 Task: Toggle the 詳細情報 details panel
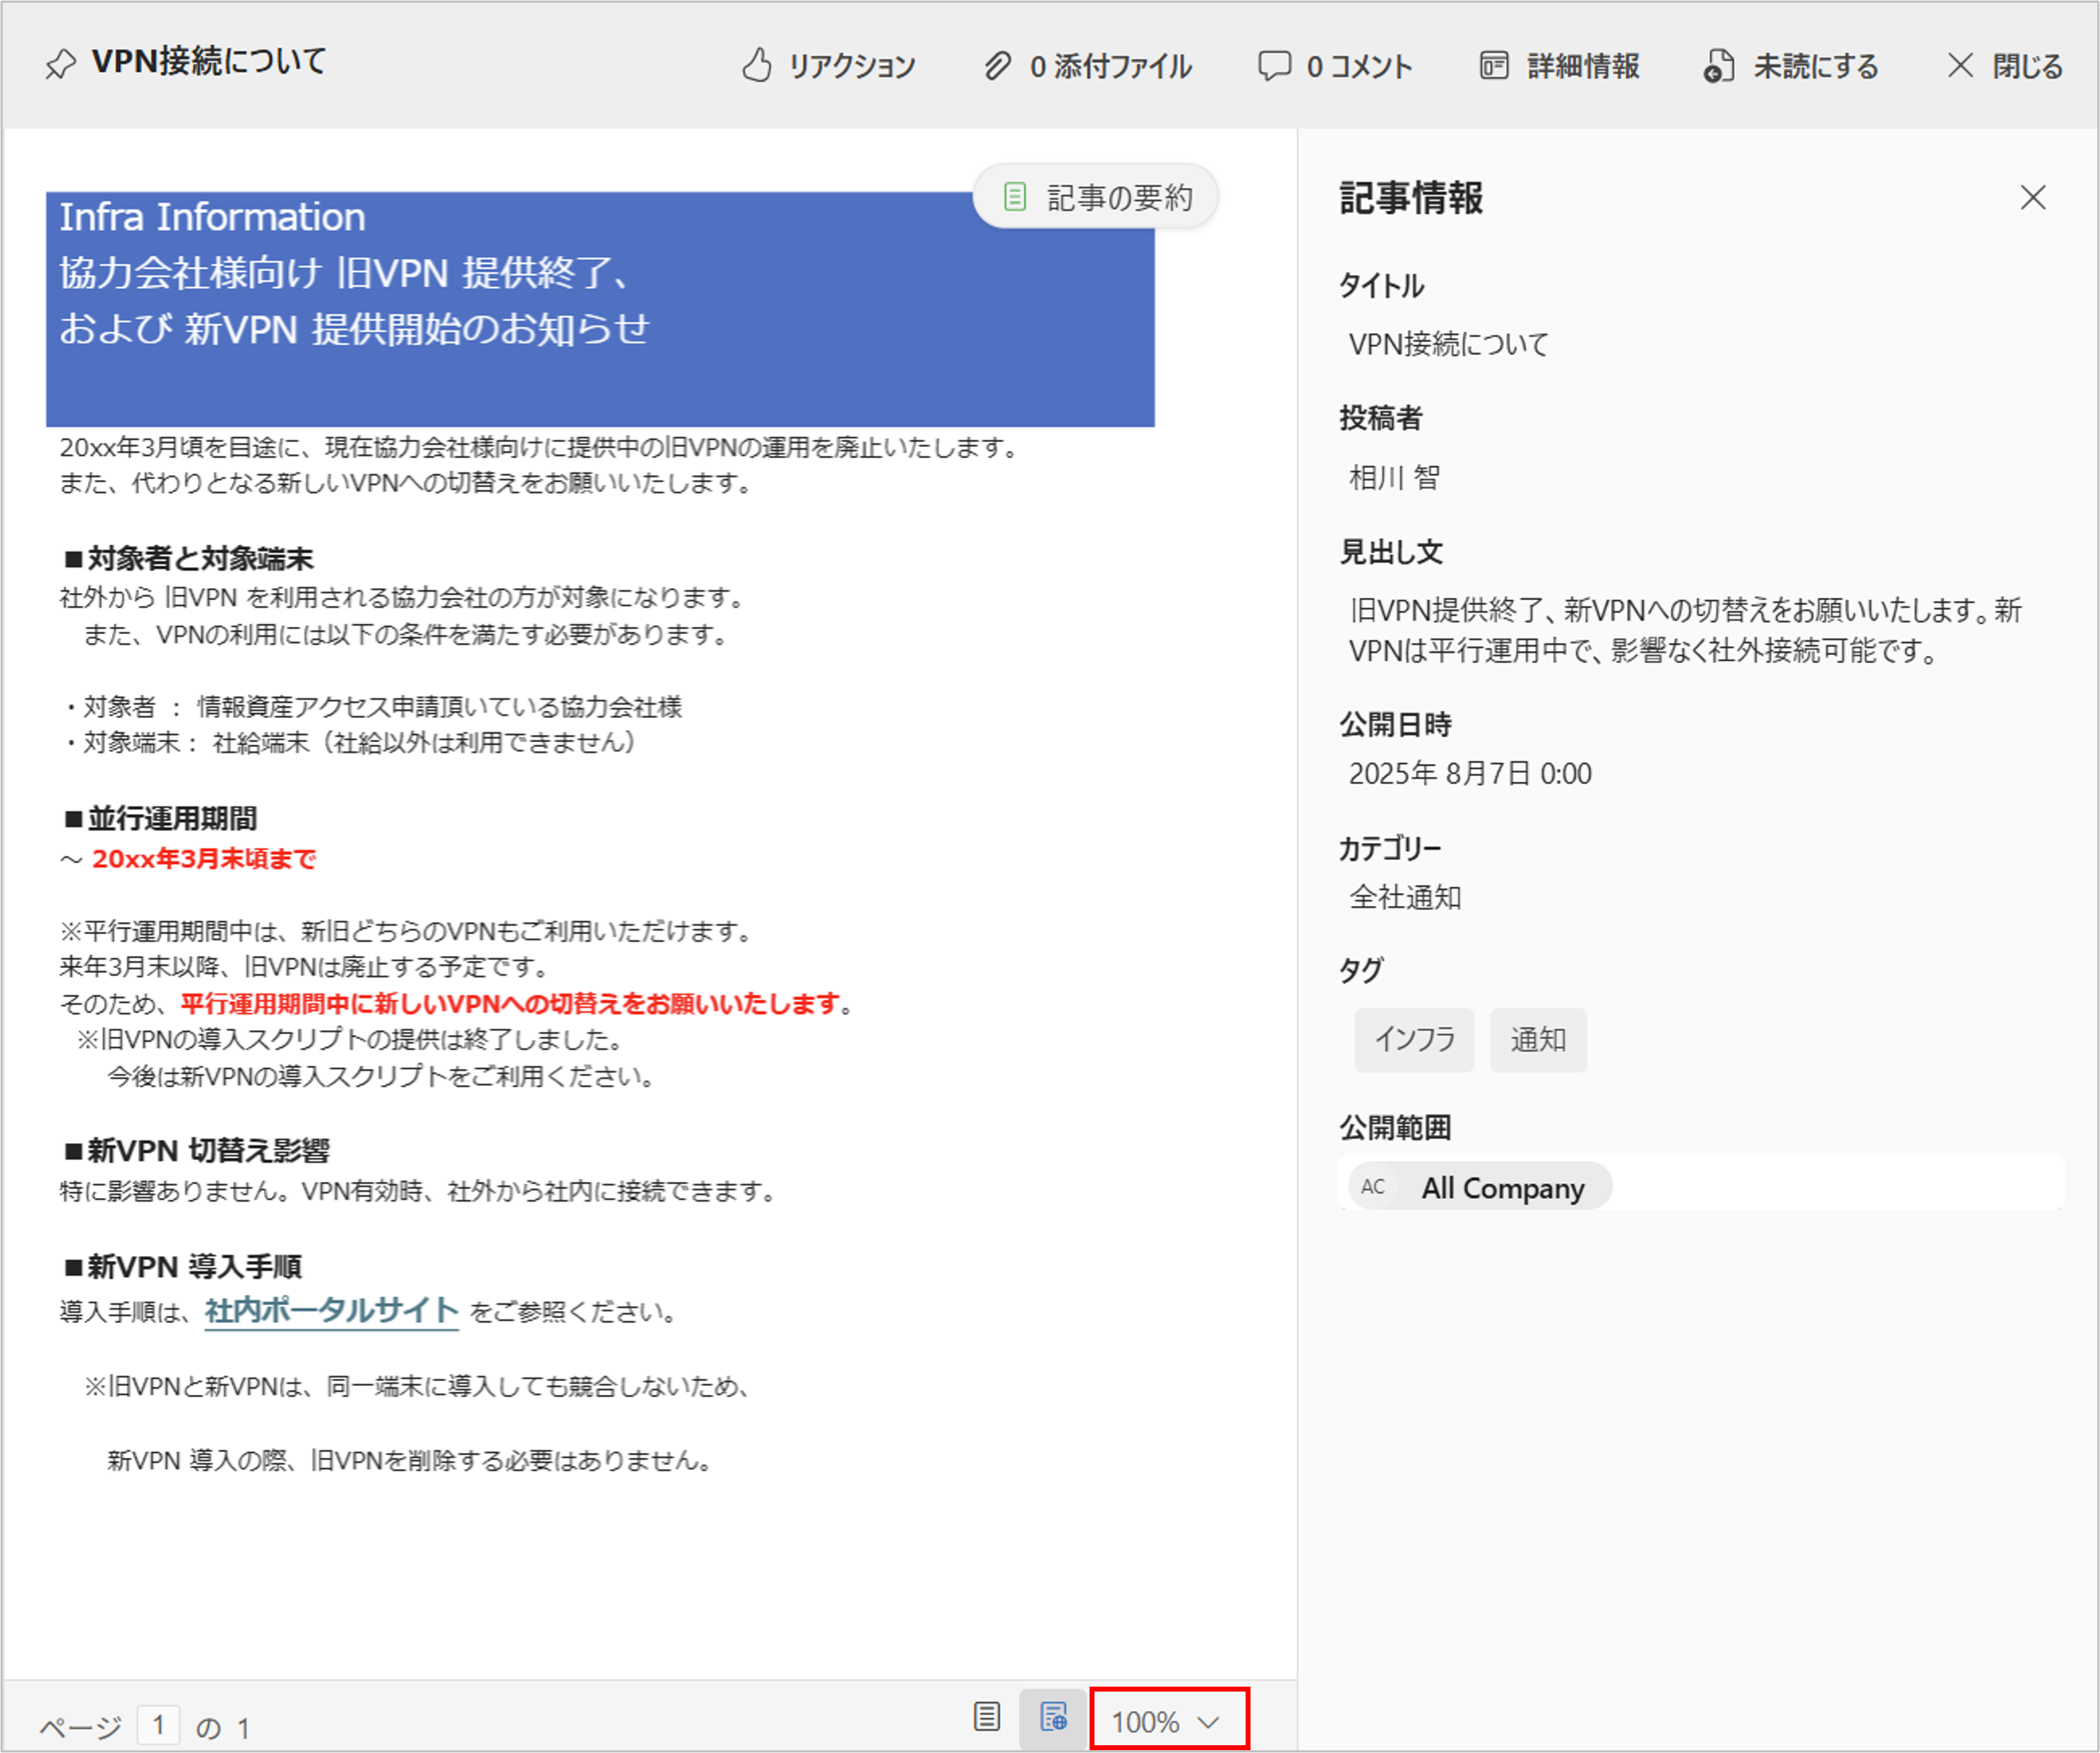tap(1559, 66)
